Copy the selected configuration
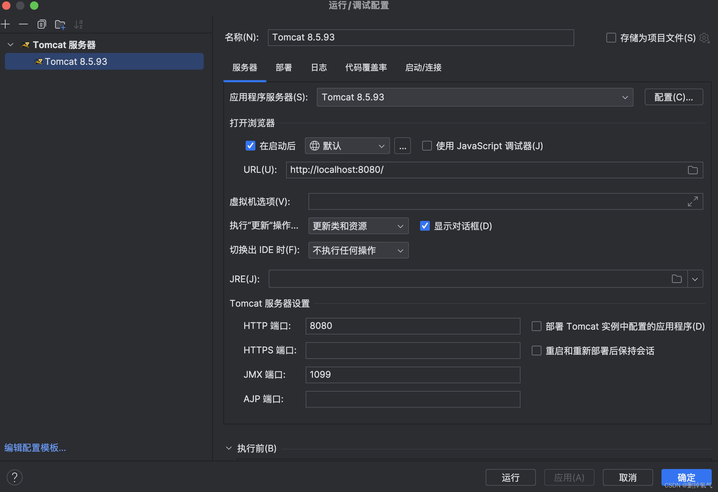The width and height of the screenshot is (718, 492). coord(42,24)
